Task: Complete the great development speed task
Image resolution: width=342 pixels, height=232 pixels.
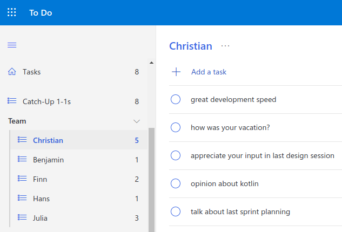Action: point(176,99)
